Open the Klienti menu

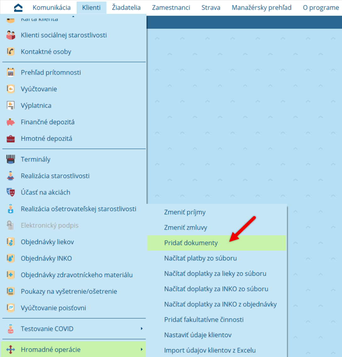[x=91, y=8]
